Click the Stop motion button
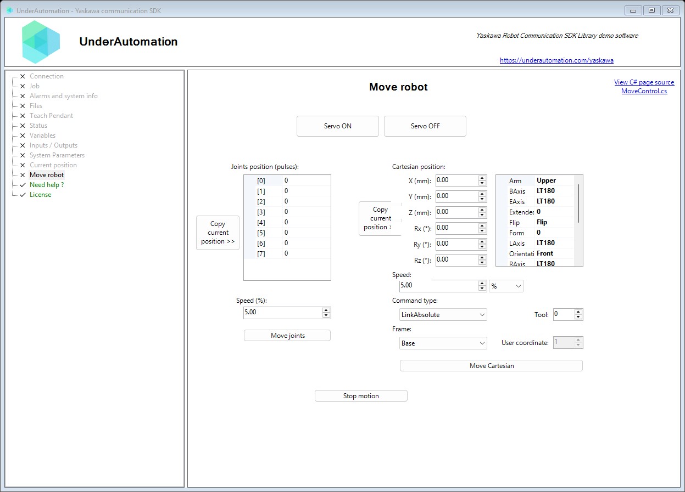 click(x=361, y=396)
